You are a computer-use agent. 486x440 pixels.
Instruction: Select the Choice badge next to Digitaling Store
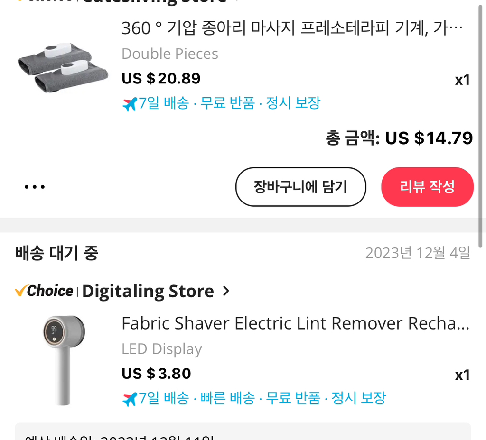coord(44,291)
